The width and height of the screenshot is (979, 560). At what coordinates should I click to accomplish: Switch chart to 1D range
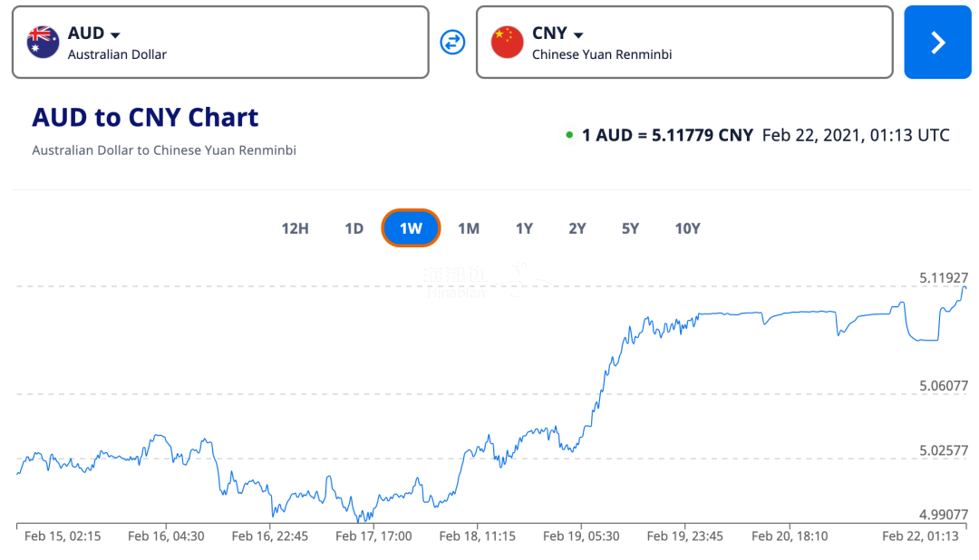coord(354,228)
